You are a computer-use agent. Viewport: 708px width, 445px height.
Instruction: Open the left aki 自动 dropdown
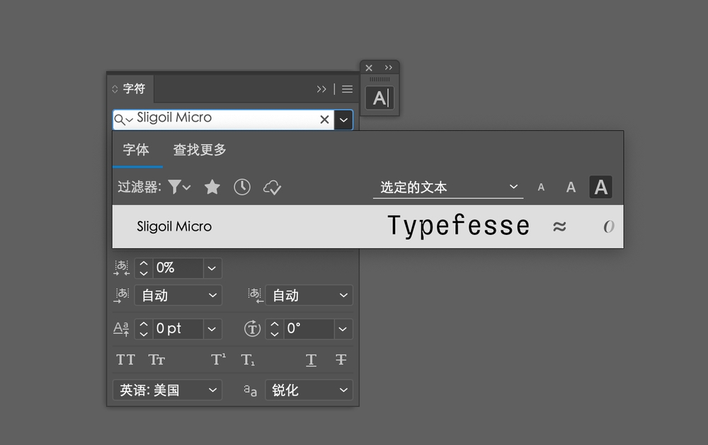[x=178, y=295]
